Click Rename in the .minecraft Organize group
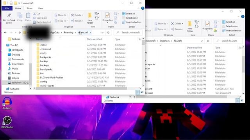The height and width of the screenshot is (140, 250). pyautogui.click(x=77, y=21)
